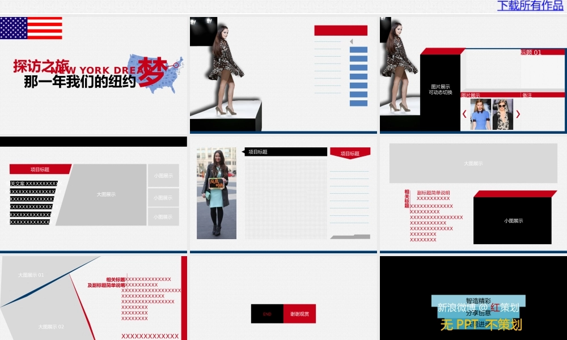Click the 智造精彩 blue banner

tap(479, 299)
